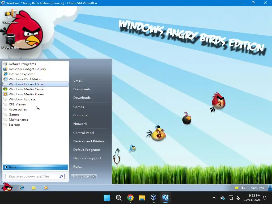Open the explorer folder icon in the Windows 7 taskbar
This screenshot has height=204, width=272.
click(34, 188)
